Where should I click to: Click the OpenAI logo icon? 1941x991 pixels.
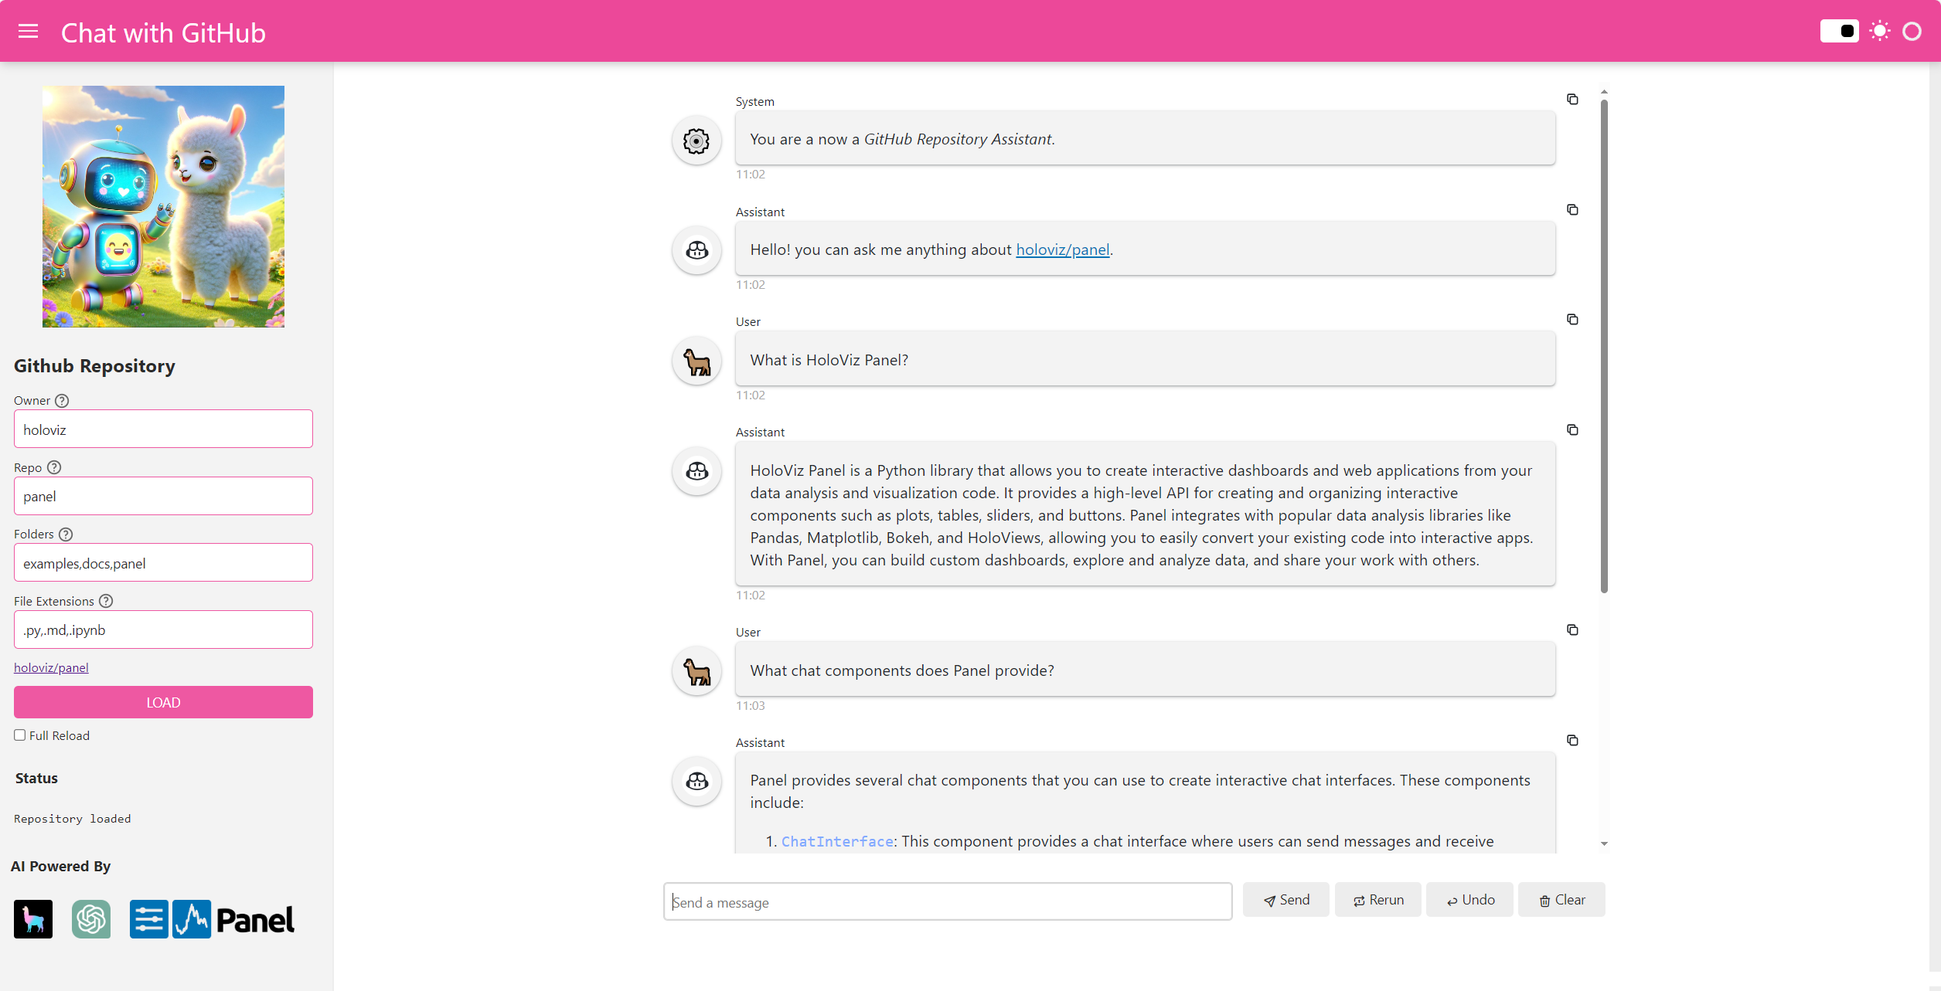click(91, 919)
